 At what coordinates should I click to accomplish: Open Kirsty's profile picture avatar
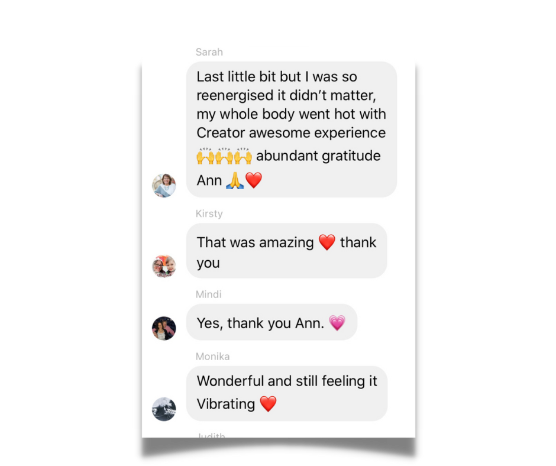click(164, 266)
